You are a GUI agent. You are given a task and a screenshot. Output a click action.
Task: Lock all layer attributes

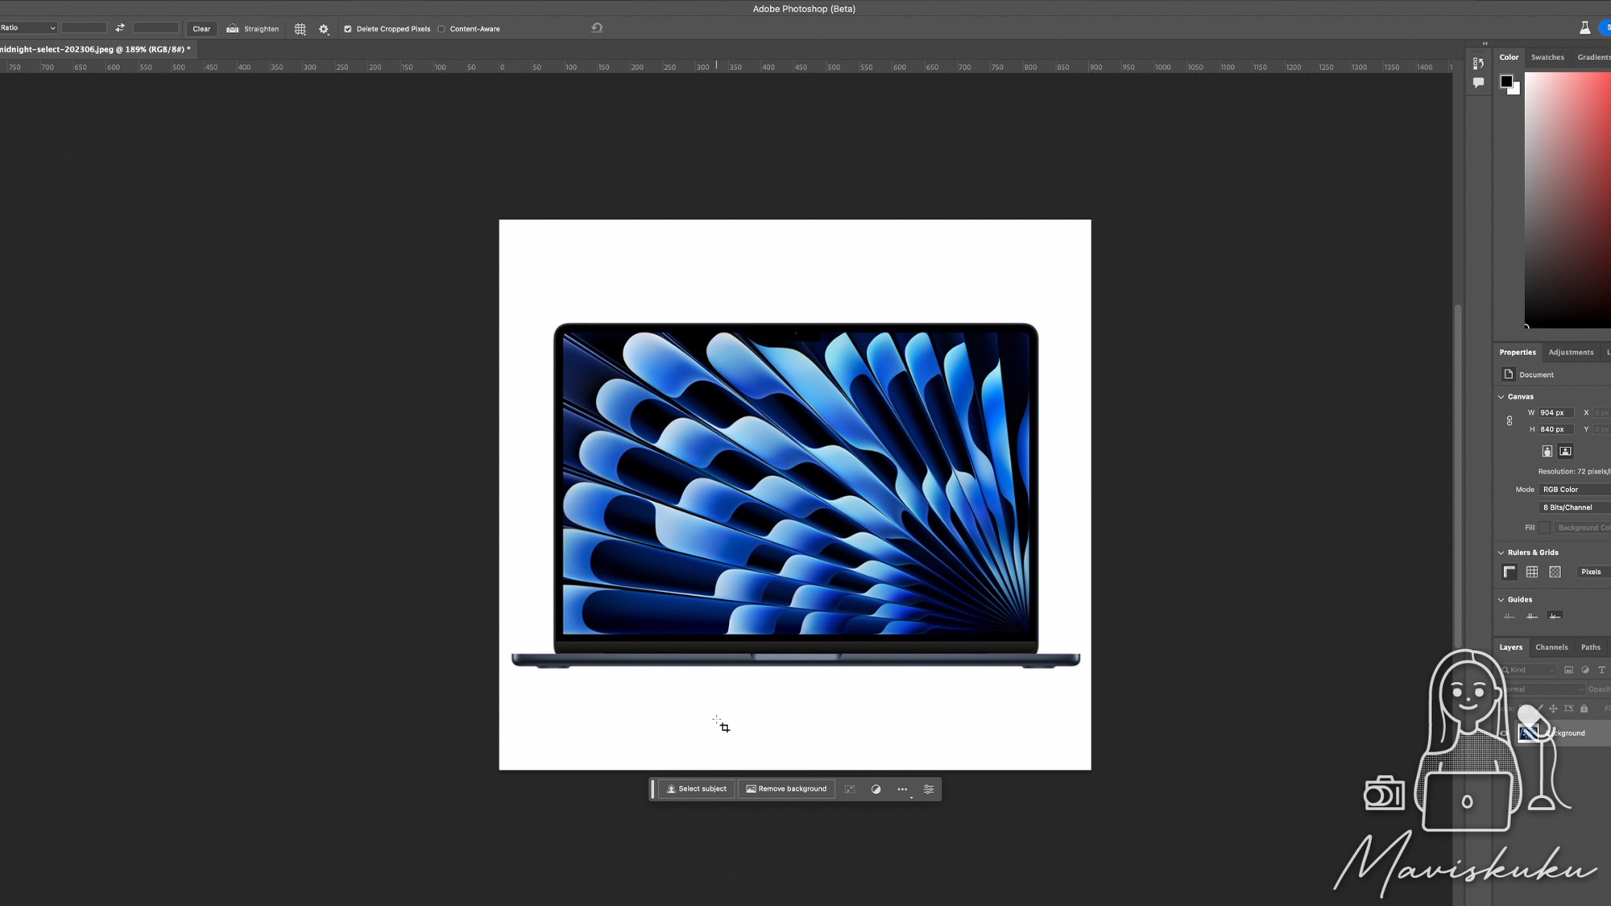[1584, 709]
